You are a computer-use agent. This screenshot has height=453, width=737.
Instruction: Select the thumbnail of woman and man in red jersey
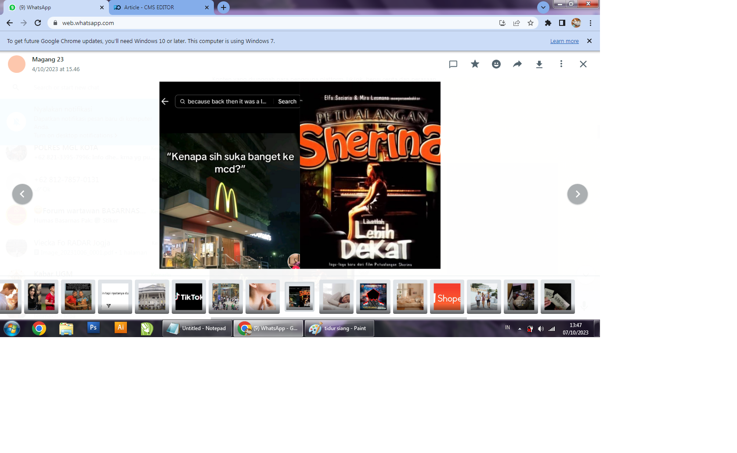tap(41, 297)
